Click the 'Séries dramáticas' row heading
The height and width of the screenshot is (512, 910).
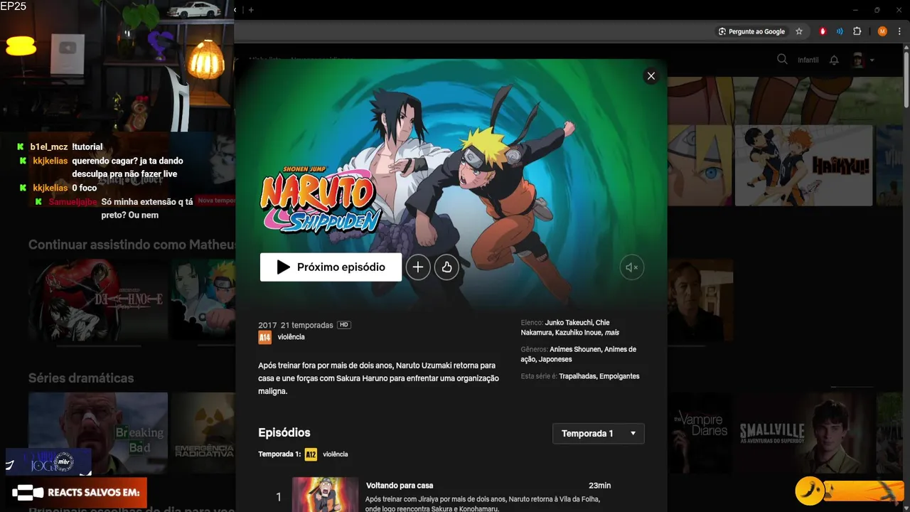(81, 378)
